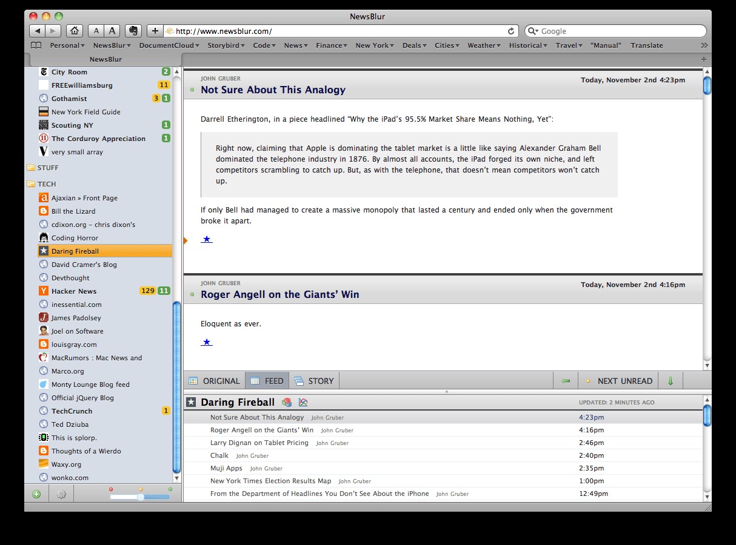736x545 pixels.
Task: Open the NewsBlur bookmarks dropdown
Action: pos(113,45)
